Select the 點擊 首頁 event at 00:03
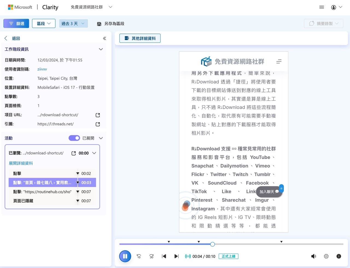This screenshot has height=268, width=350. click(52, 183)
